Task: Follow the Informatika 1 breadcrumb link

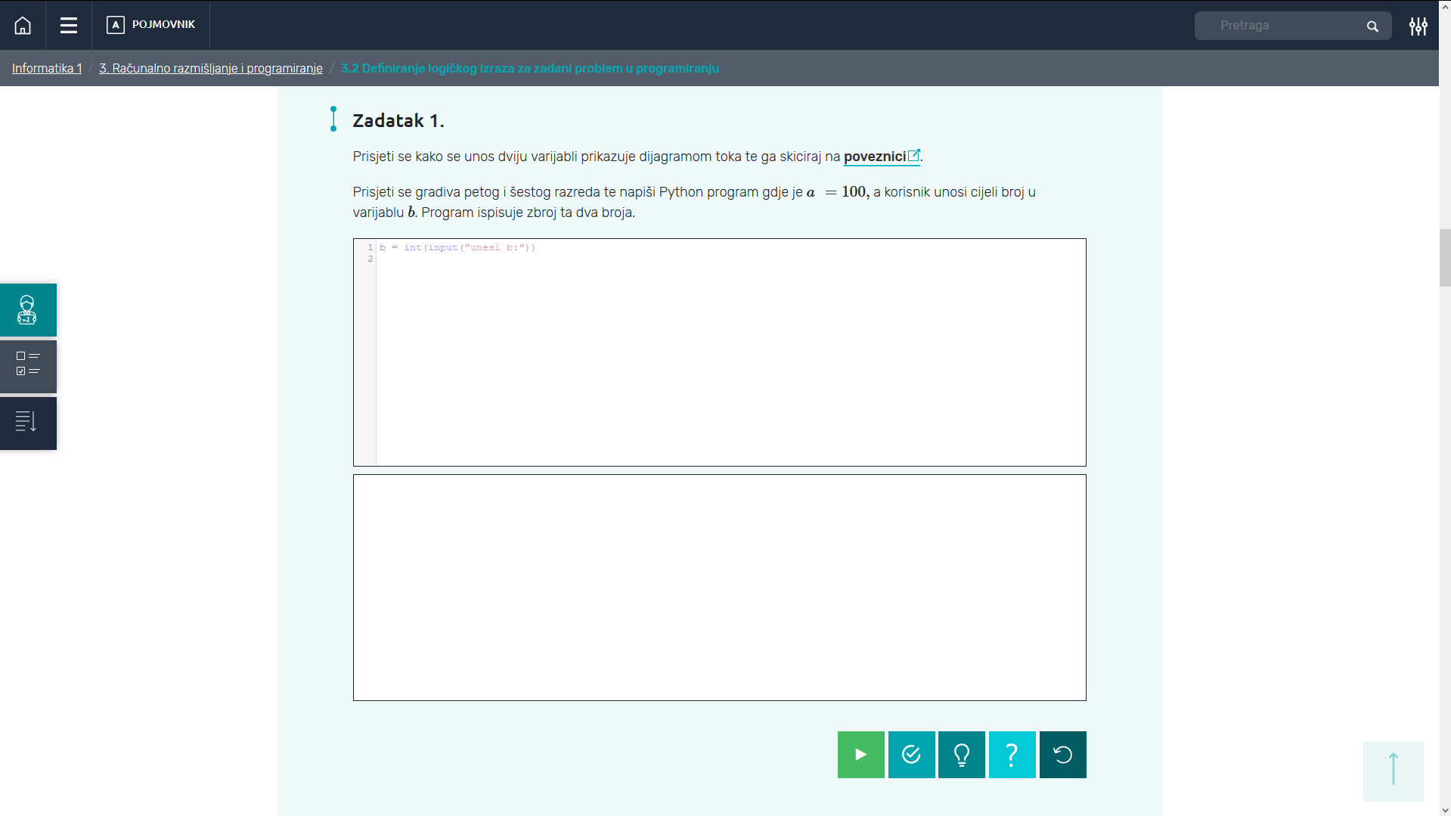Action: [x=47, y=68]
